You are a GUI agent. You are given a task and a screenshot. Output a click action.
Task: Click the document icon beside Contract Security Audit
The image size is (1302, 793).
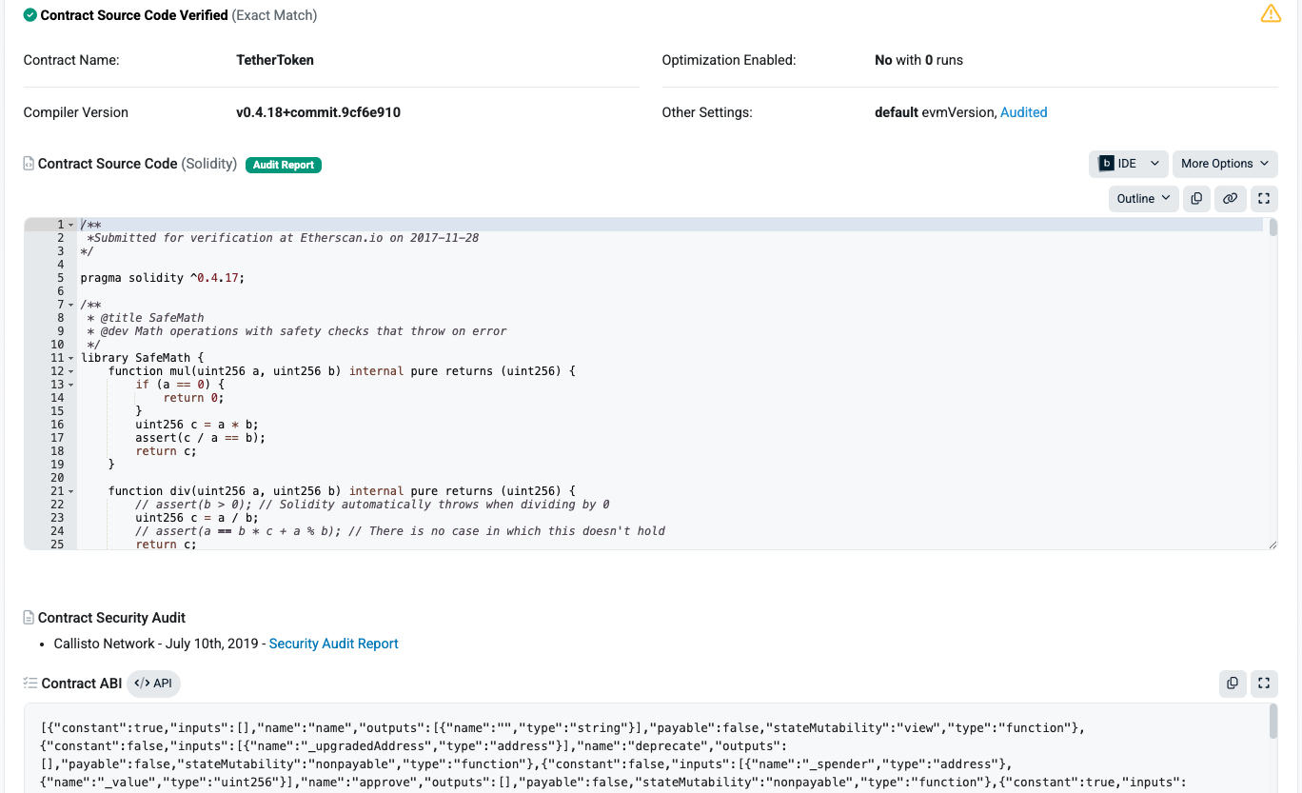29,618
